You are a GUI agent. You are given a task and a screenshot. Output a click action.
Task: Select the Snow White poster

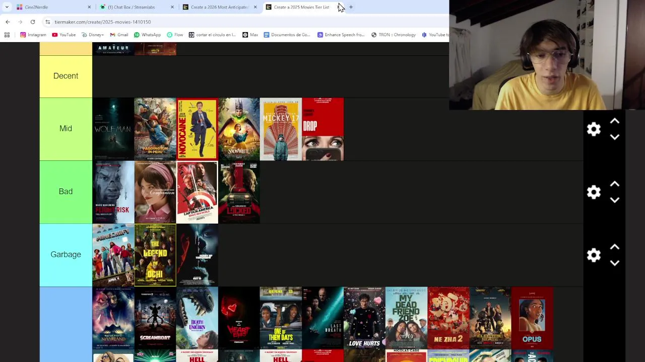pyautogui.click(x=239, y=129)
